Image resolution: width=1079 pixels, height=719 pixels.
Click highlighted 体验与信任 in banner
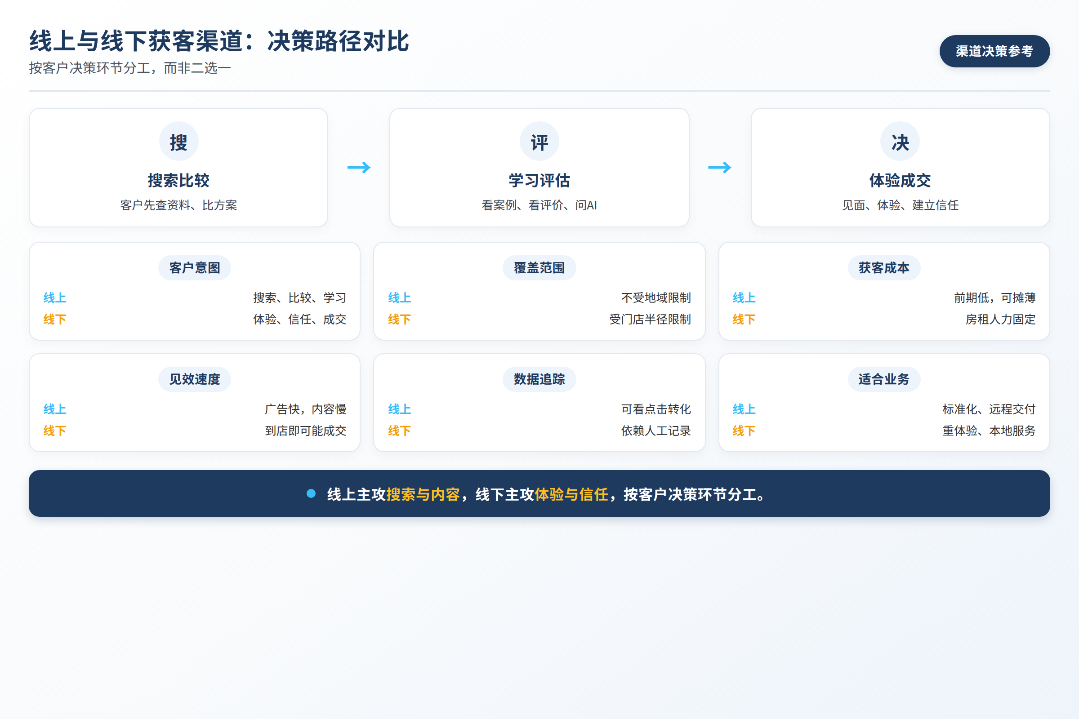click(x=571, y=494)
